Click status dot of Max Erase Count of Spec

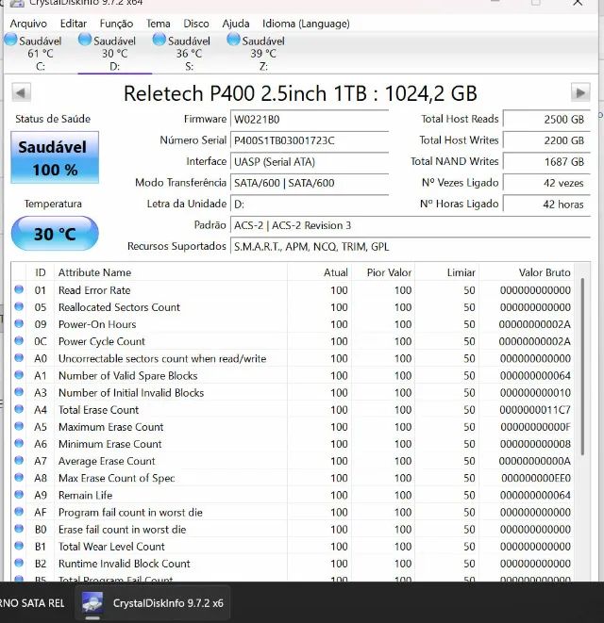click(19, 477)
